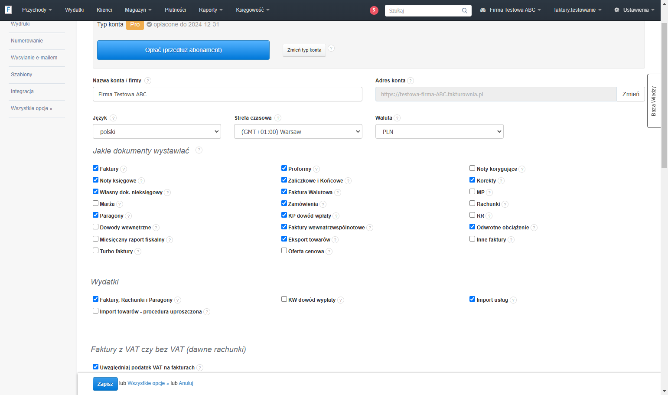Expand the Firma Testowa ABC account menu
Viewport: 668px width, 395px height.
(x=510, y=10)
